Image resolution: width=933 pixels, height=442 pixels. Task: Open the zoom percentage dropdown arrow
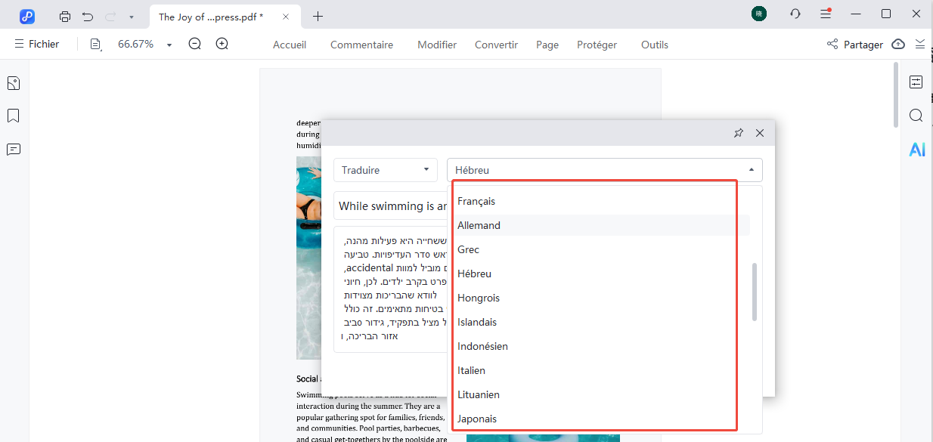pos(169,45)
